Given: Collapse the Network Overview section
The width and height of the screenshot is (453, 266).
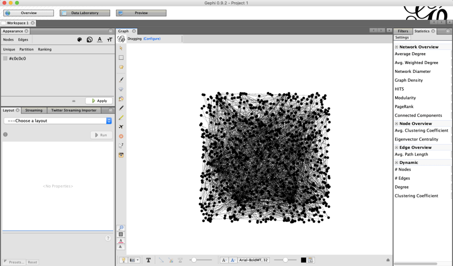Looking at the screenshot, I should [x=397, y=47].
